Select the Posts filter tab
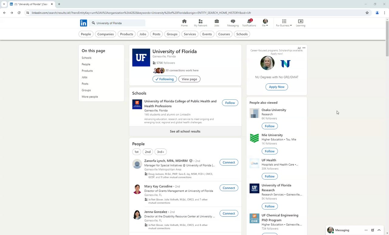 point(157,34)
